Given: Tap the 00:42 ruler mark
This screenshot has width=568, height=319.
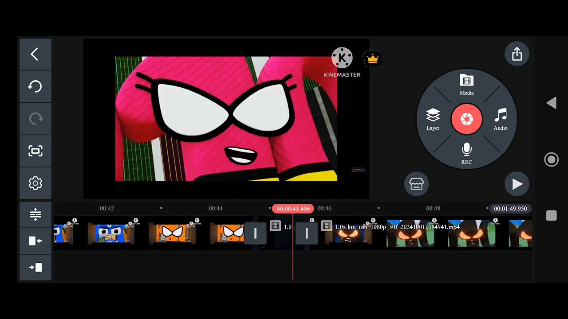Looking at the screenshot, I should (x=106, y=208).
